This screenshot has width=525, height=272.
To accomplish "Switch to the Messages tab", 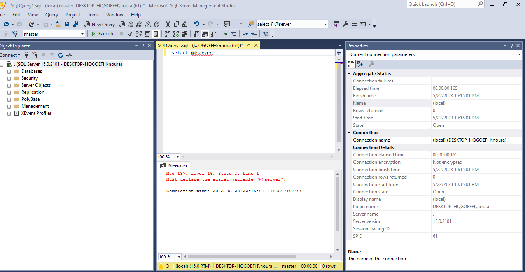I will click(174, 166).
